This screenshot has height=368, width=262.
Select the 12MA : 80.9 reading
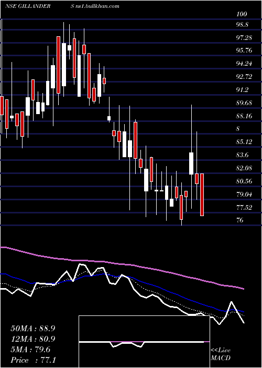coord(33,339)
